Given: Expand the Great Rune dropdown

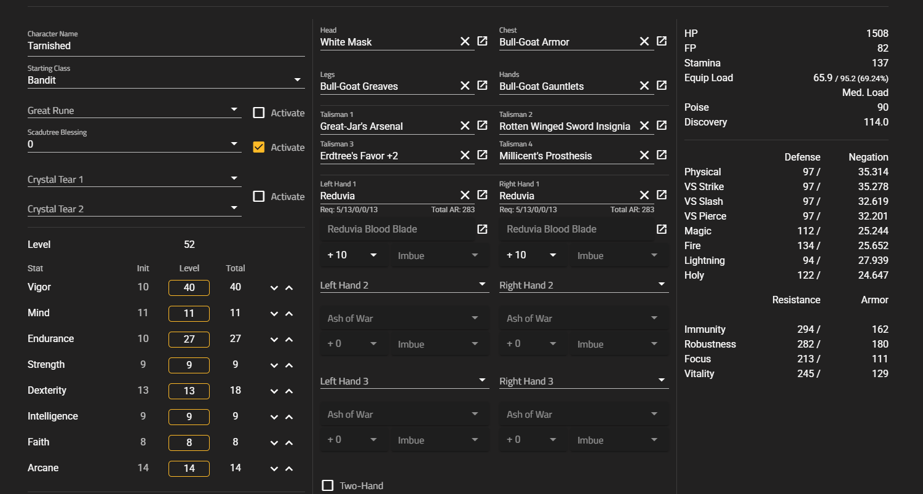Looking at the screenshot, I should coord(135,111).
